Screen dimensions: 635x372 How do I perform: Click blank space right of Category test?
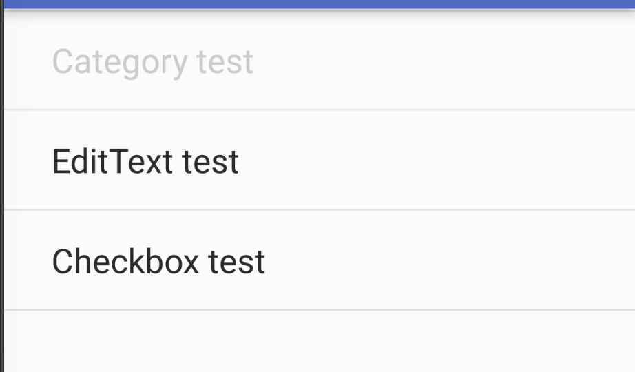444,61
